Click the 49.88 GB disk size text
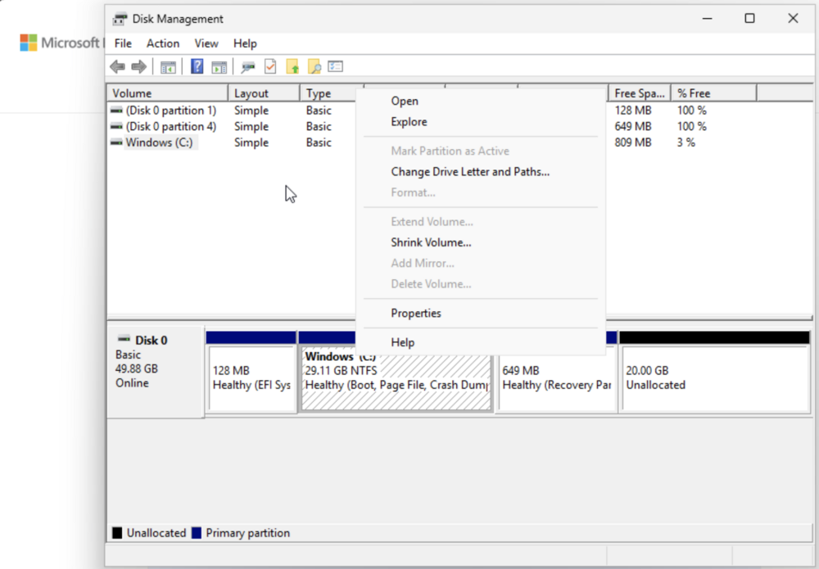The height and width of the screenshot is (569, 819). coord(136,368)
